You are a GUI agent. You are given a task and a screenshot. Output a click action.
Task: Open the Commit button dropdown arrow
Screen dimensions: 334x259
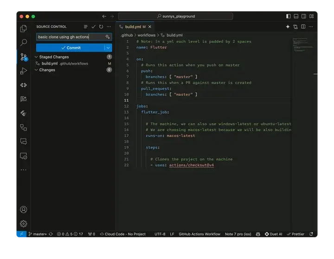point(108,48)
